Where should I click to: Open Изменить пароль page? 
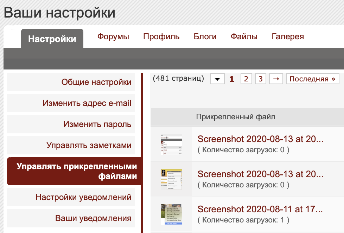[x=71, y=124]
